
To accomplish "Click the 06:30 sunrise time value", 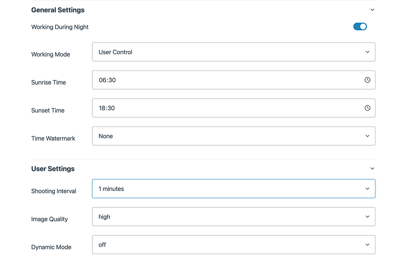I will (107, 80).
